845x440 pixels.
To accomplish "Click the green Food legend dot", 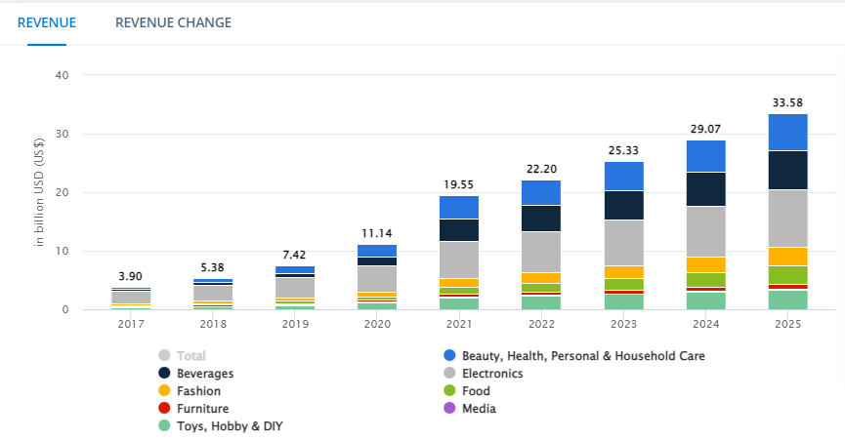I will (449, 391).
